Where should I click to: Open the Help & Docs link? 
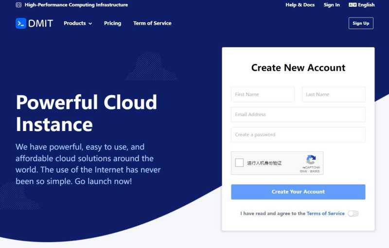(x=300, y=5)
